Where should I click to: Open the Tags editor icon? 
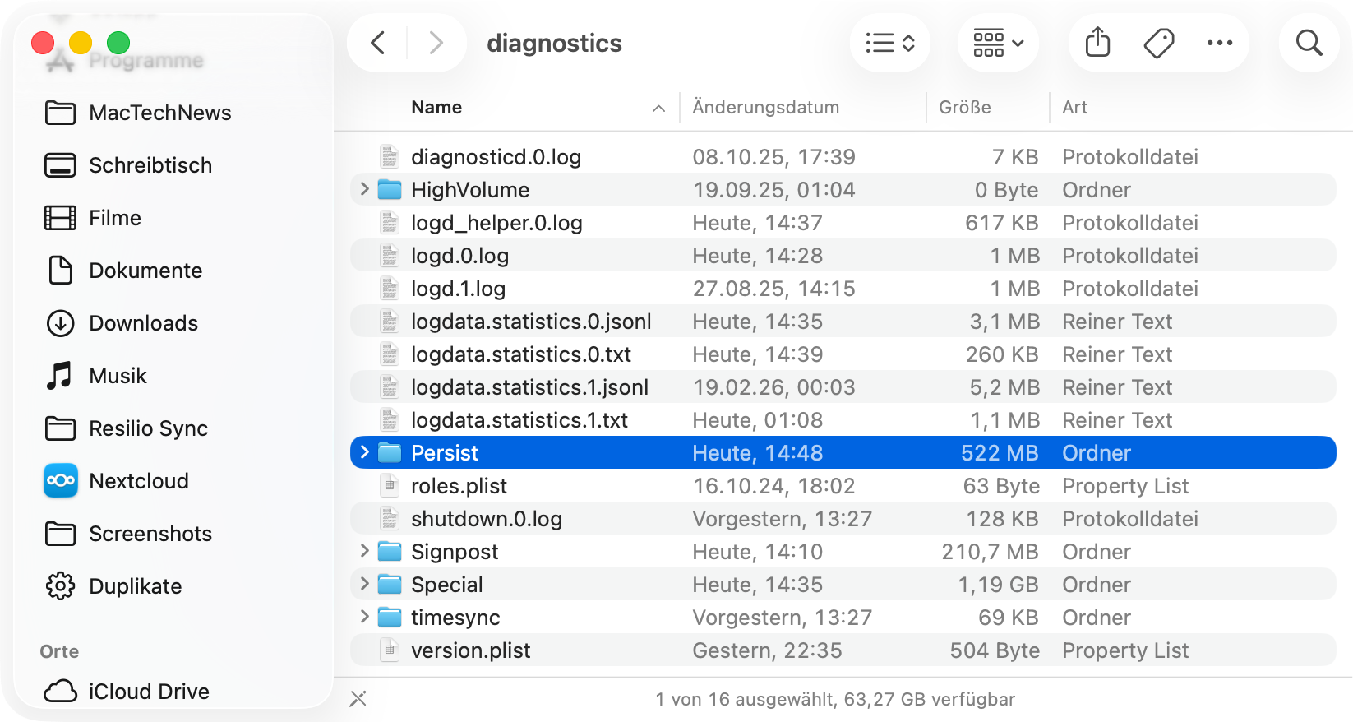click(1159, 43)
